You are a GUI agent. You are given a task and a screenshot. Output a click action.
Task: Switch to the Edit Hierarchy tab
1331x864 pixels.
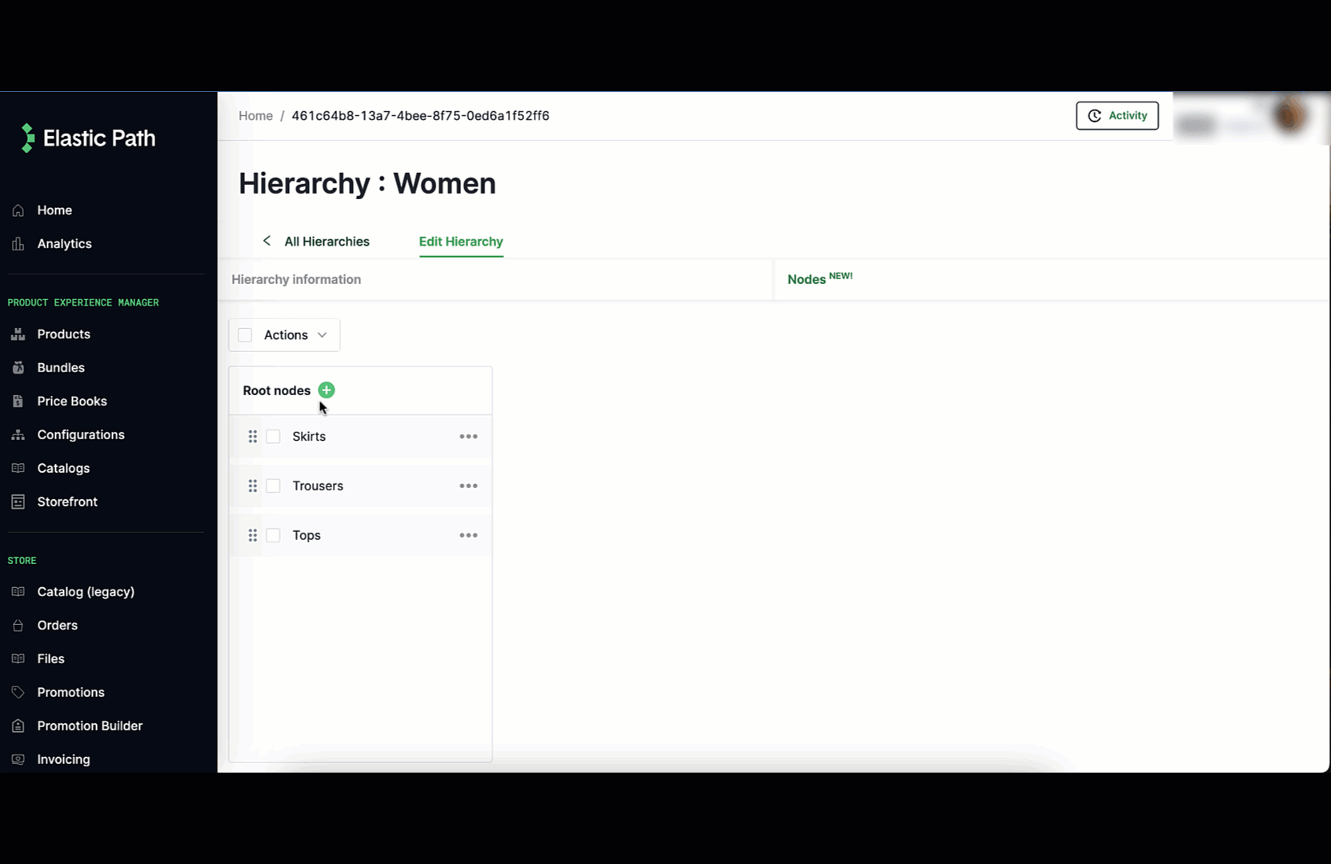click(460, 242)
